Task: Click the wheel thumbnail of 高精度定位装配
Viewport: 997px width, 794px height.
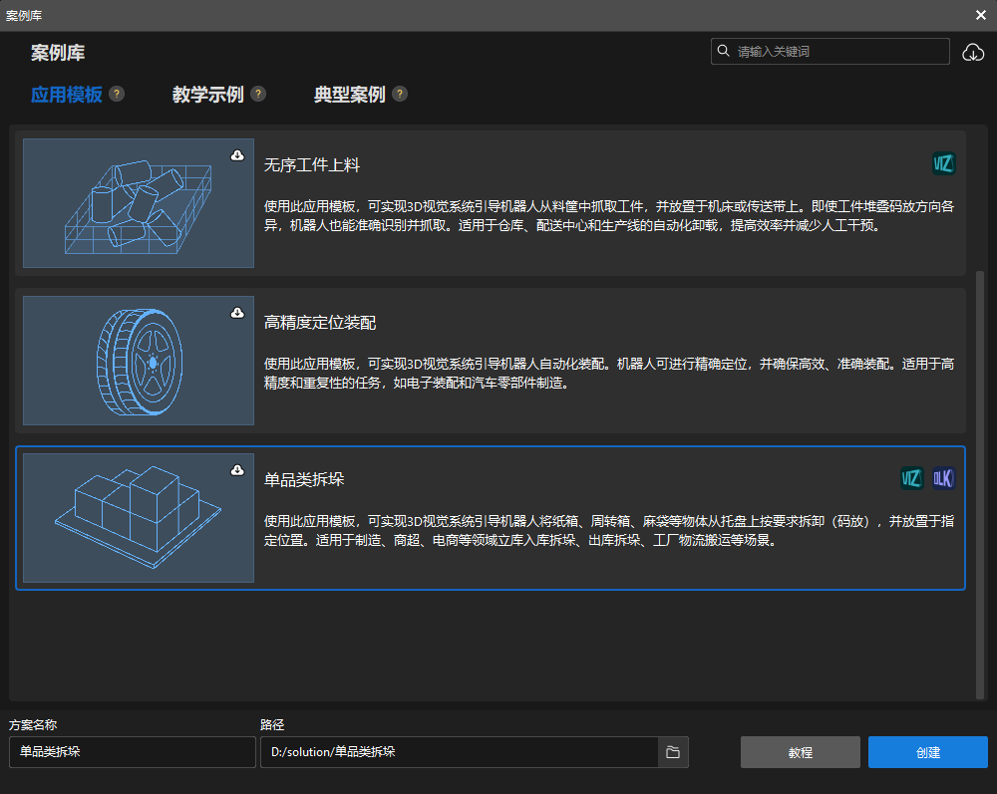Action: 138,360
